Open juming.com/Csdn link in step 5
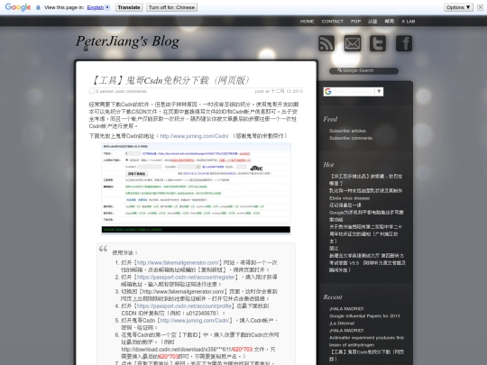Screen dimensions: 487x365 [195, 320]
